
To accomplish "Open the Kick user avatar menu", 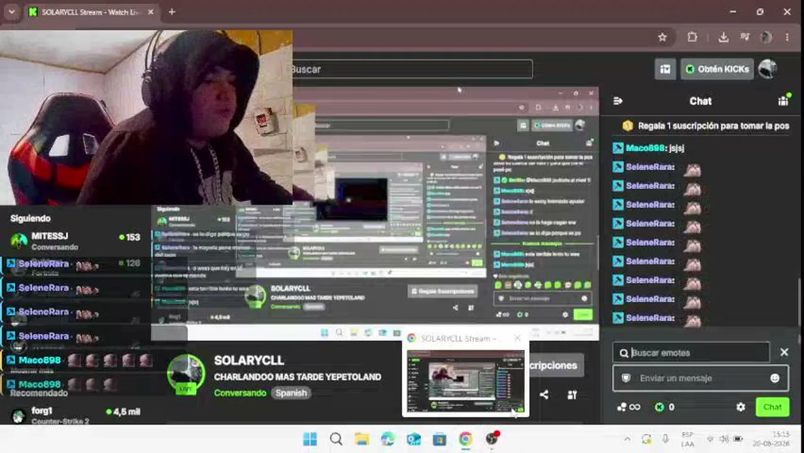I will click(x=767, y=69).
